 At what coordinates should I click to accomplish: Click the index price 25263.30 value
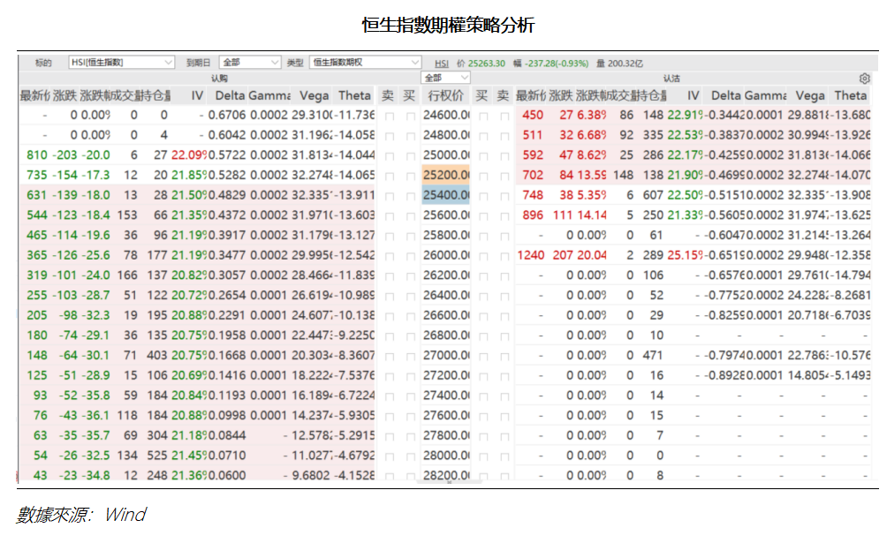click(487, 64)
